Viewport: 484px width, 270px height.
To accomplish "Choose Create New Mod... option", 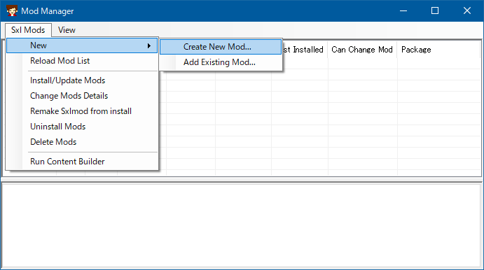I will tap(221, 47).
